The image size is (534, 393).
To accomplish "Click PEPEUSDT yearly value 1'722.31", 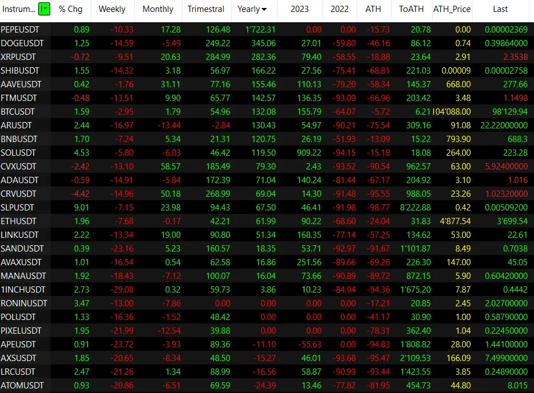I will 260,30.
